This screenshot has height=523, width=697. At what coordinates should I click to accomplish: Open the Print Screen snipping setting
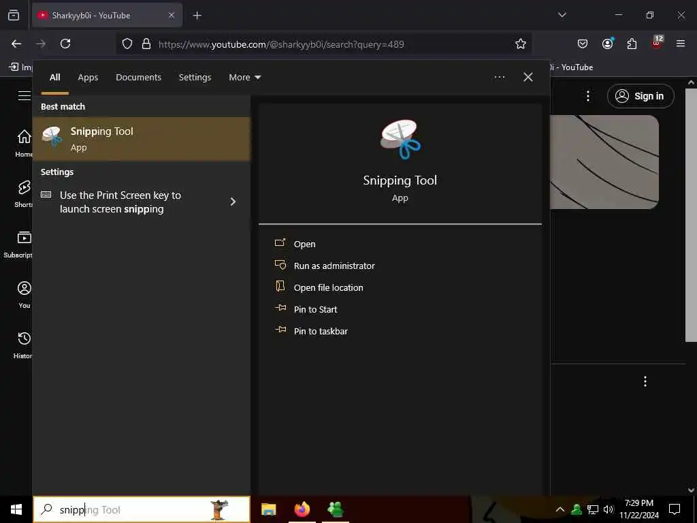pyautogui.click(x=142, y=202)
